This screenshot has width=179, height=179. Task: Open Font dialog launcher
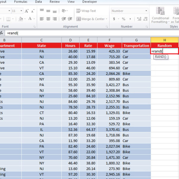click(34, 27)
